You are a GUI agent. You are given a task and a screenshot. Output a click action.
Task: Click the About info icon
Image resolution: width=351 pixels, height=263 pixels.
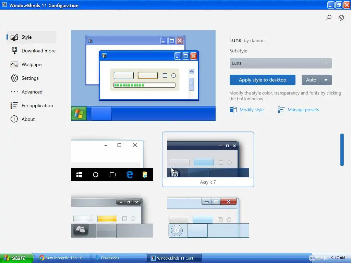(14, 119)
